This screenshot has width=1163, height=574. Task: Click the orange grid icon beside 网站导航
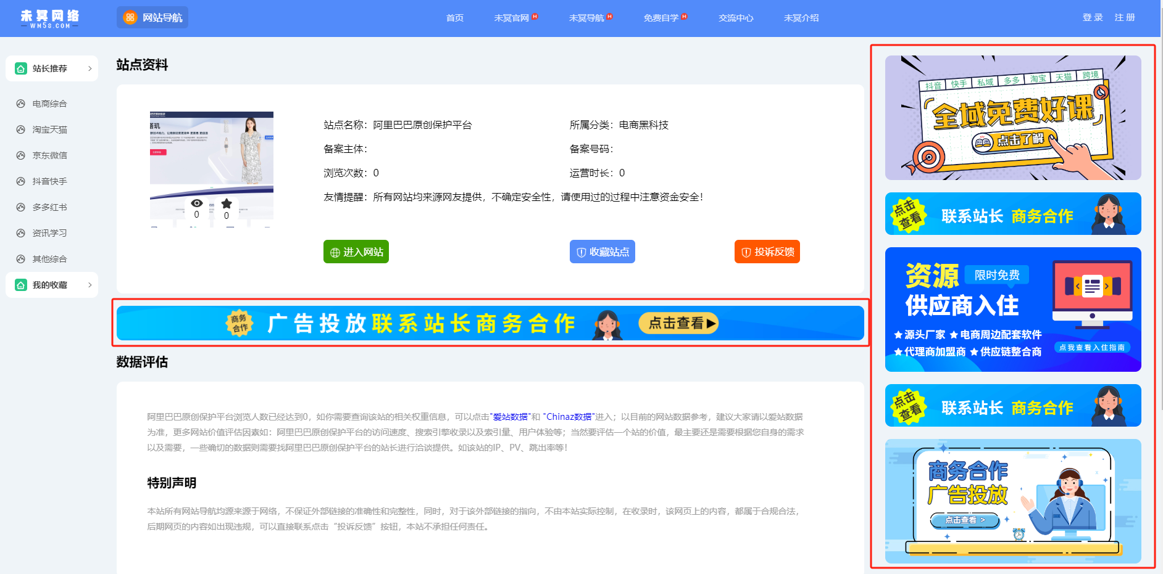point(130,17)
